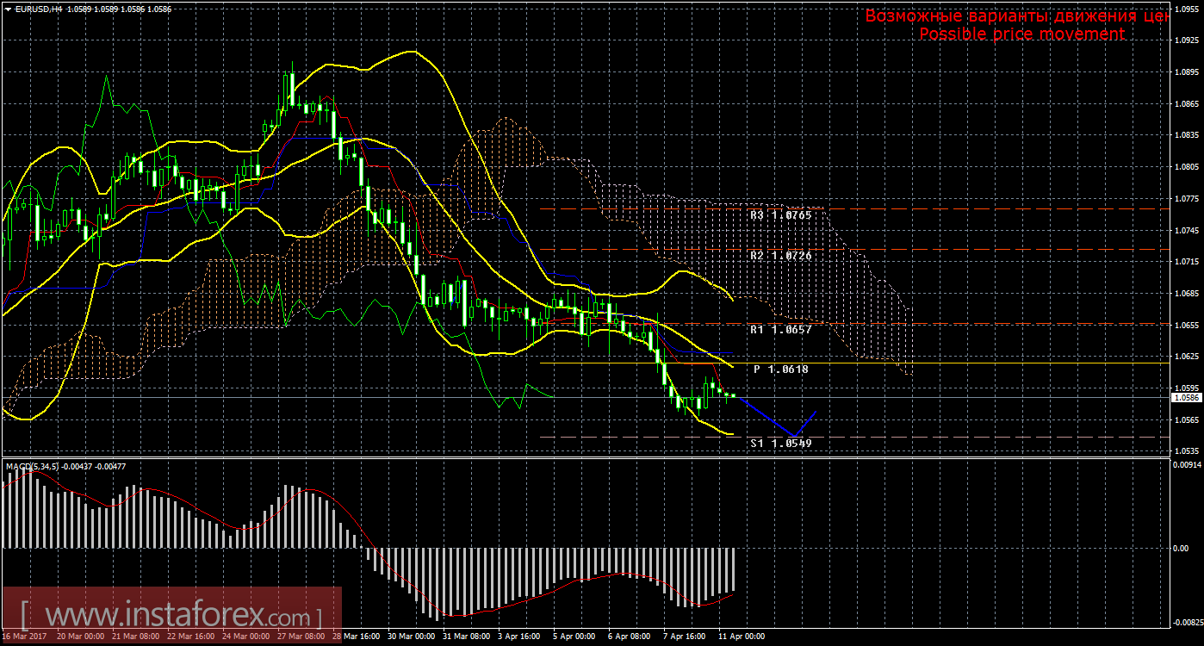Select the R3 1.0765 resistance label

tap(780, 215)
